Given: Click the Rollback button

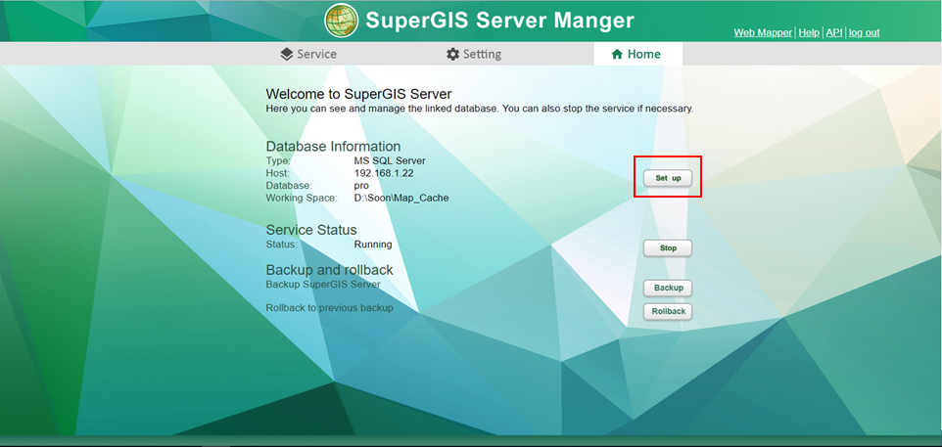Looking at the screenshot, I should (668, 311).
